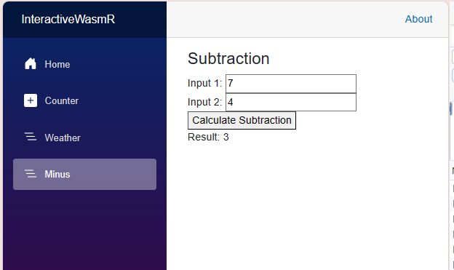
Task: Click the InteractiveWasmR brand title
Action: click(68, 20)
